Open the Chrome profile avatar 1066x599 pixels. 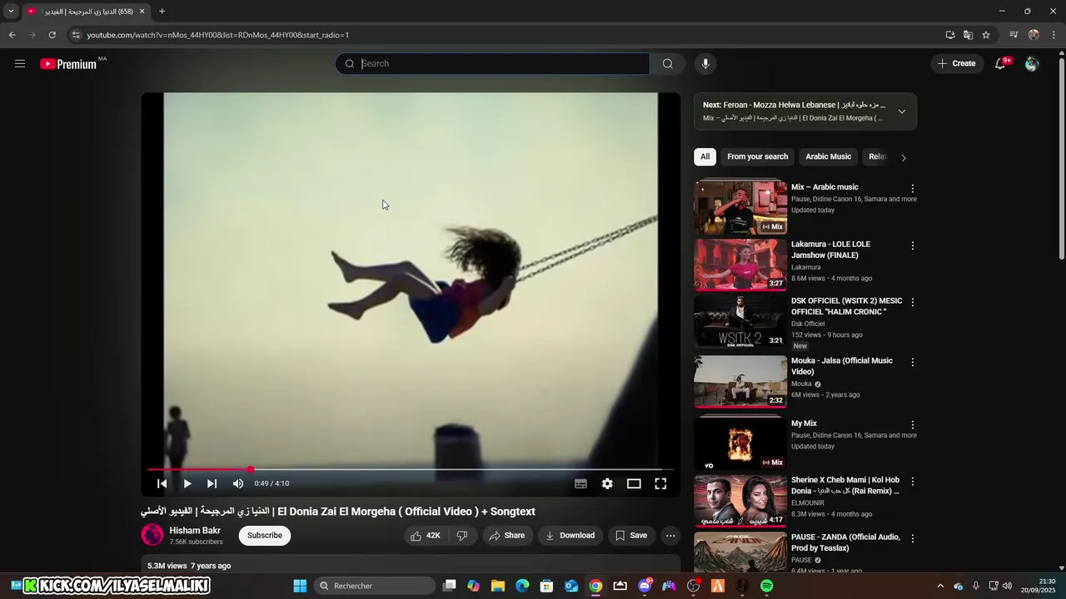coord(1034,35)
